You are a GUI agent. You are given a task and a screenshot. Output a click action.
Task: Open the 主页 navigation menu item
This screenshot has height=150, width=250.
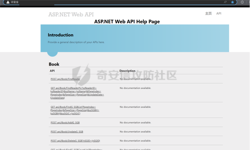tap(208, 14)
